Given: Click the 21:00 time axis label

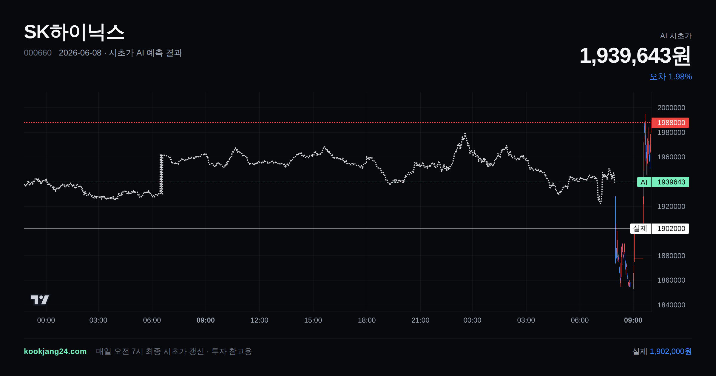Looking at the screenshot, I should (420, 320).
